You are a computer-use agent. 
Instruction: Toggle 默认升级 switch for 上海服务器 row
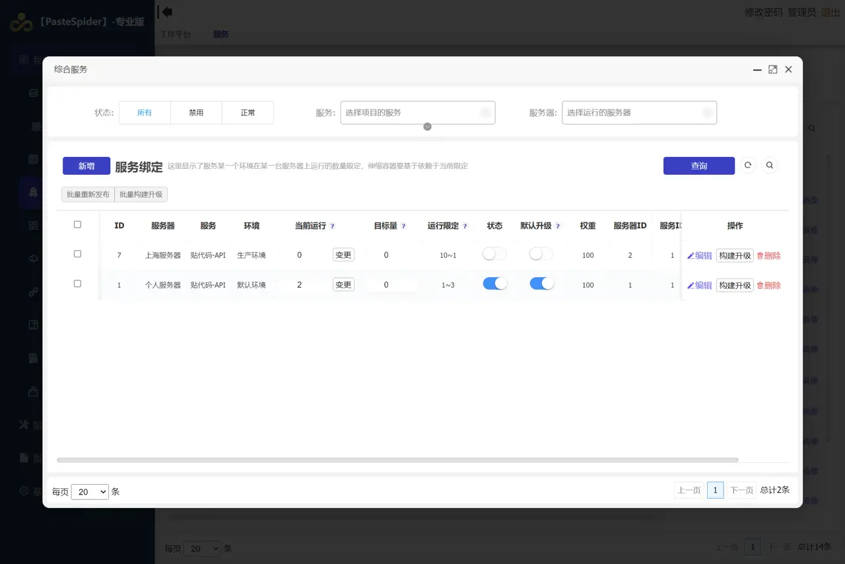click(x=541, y=254)
